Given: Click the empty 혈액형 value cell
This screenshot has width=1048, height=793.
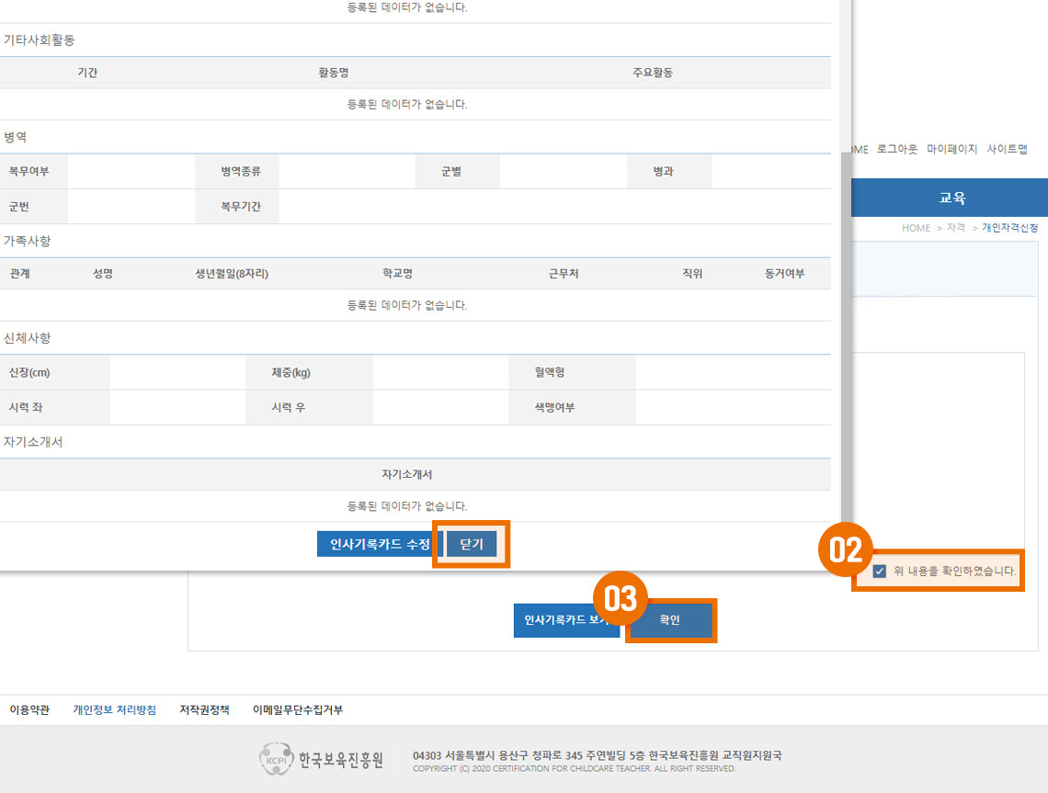Looking at the screenshot, I should coord(732,372).
